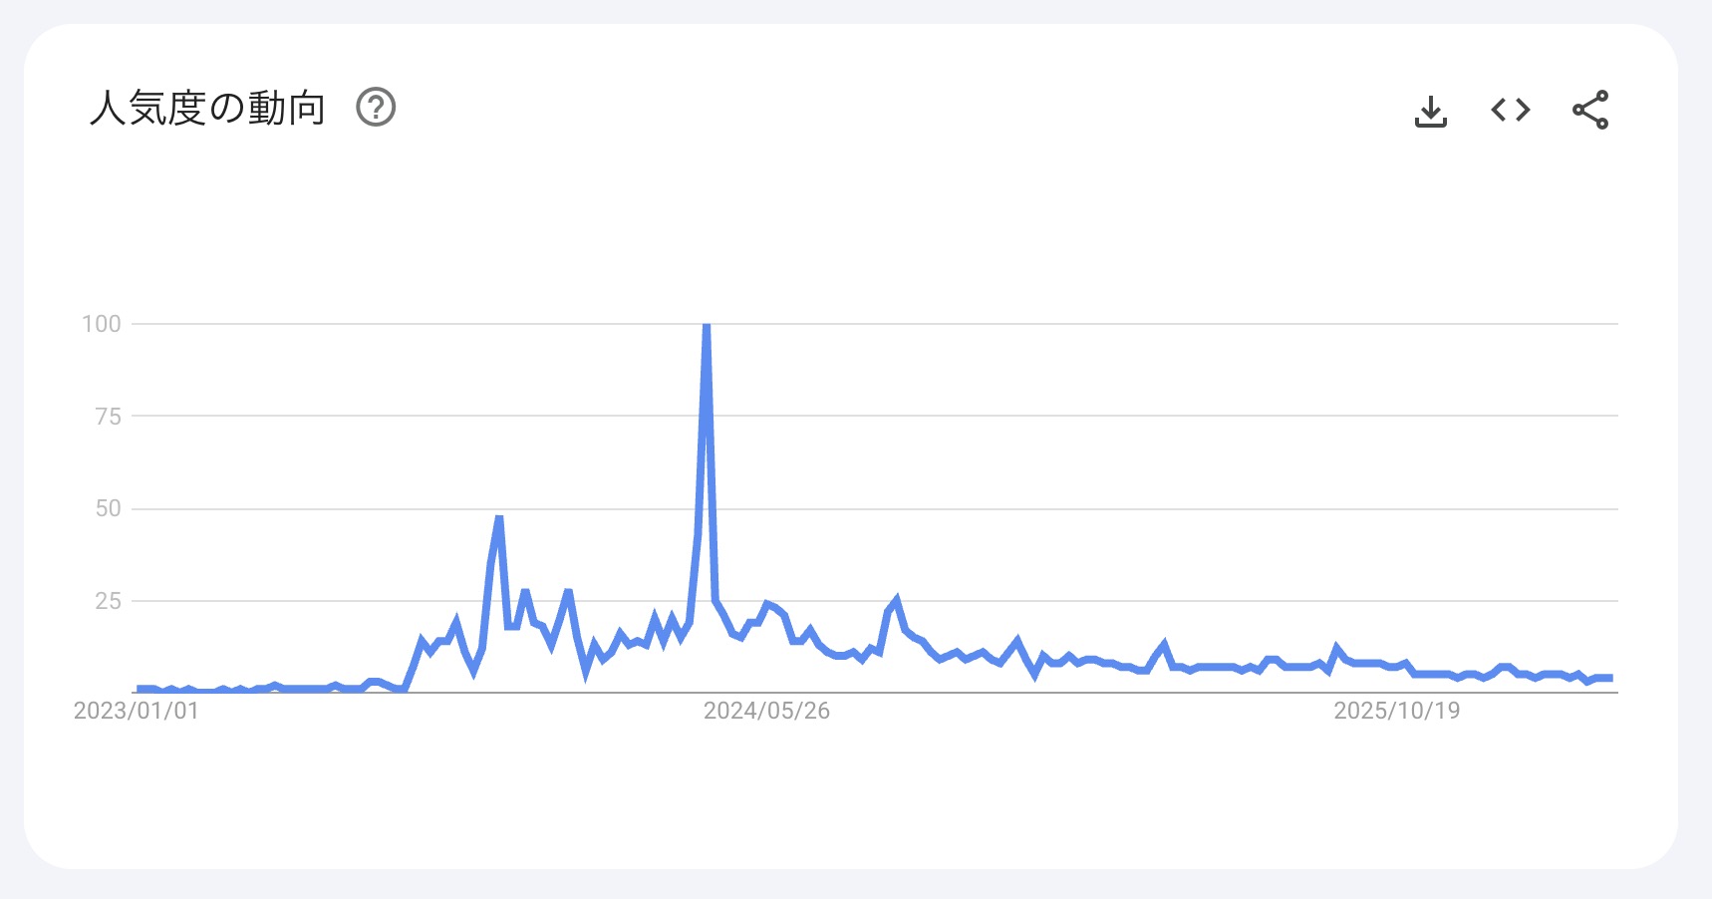Click the 2023/01/01 date label
This screenshot has width=1712, height=899.
[137, 711]
